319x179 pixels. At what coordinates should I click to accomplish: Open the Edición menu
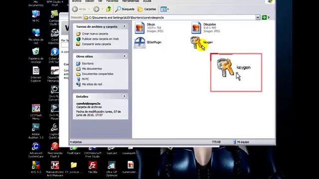(x=90, y=1)
